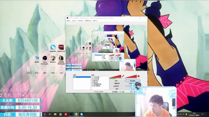The height and width of the screenshot is (117, 209).
Task: Open the 帮助(H) menu in main OBS window
Action: click(95, 21)
